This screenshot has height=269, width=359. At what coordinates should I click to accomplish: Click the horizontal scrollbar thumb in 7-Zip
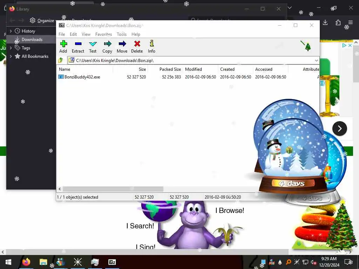[x=113, y=189]
